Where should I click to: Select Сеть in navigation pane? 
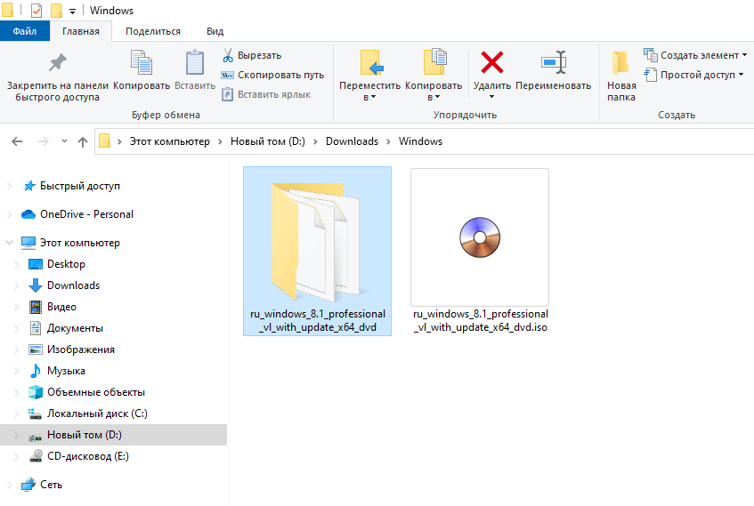click(51, 485)
